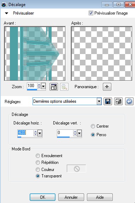Randomize parameters with the dice icon
Screen dimensions: 135x203
pyautogui.click(x=118, y=101)
